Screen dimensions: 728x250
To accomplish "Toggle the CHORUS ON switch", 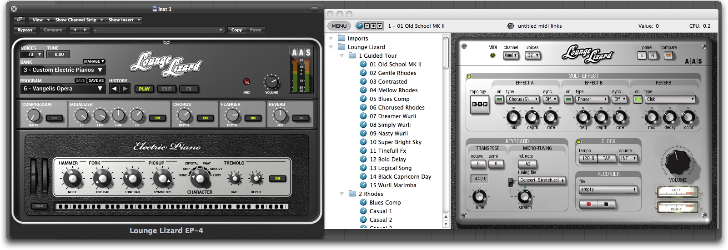I will [206, 118].
